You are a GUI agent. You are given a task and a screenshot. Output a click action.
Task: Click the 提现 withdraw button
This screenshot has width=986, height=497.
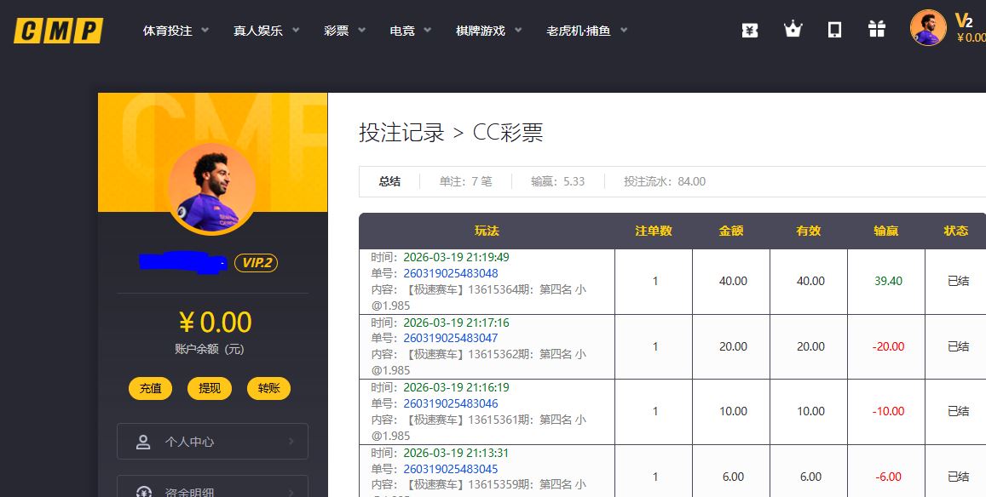pos(210,388)
